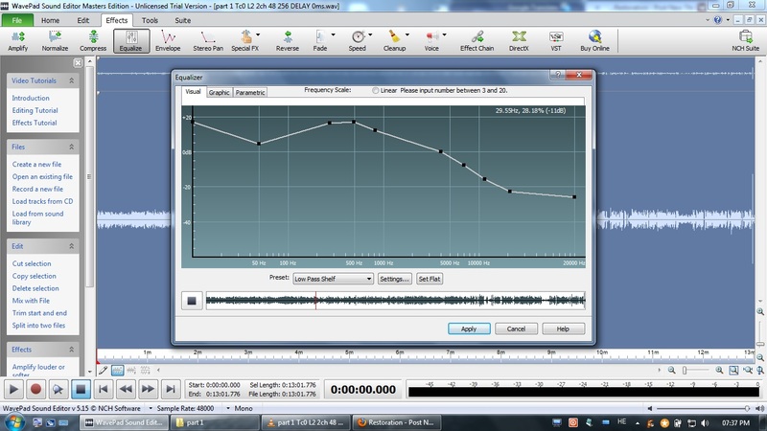Collapse the Effects sidebar section
This screenshot has height=431, width=767.
(71, 350)
